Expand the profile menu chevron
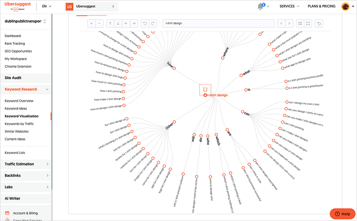Screen dimensions: 357x221 353,6
